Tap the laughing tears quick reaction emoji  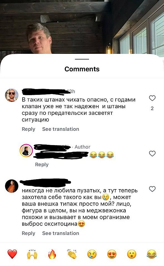pyautogui.click(x=151, y=254)
